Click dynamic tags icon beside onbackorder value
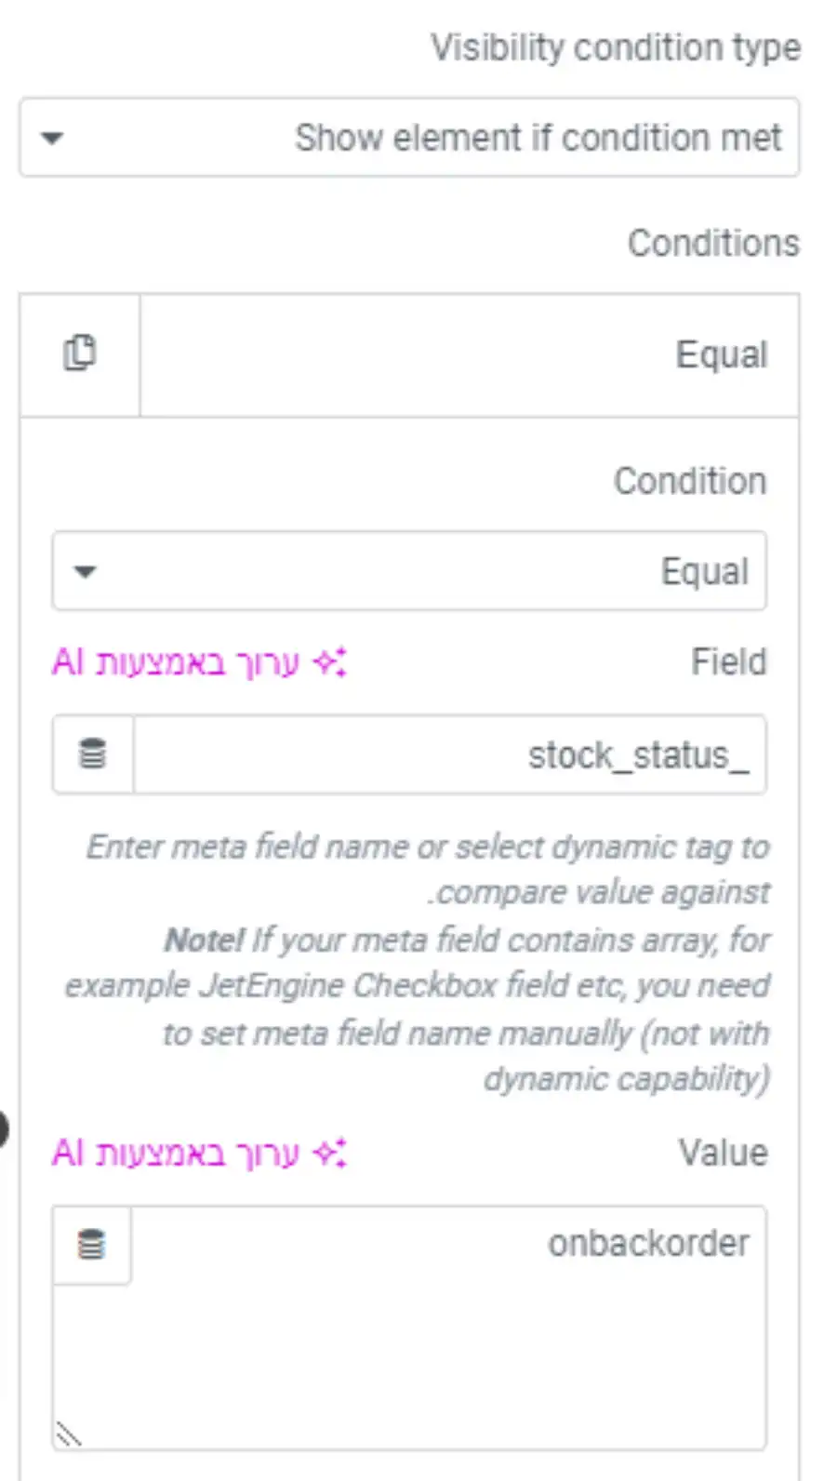This screenshot has width=837, height=1481. pos(91,1245)
